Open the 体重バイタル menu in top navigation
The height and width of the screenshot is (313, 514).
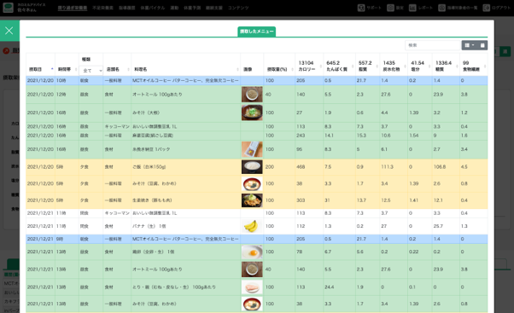[x=153, y=8]
